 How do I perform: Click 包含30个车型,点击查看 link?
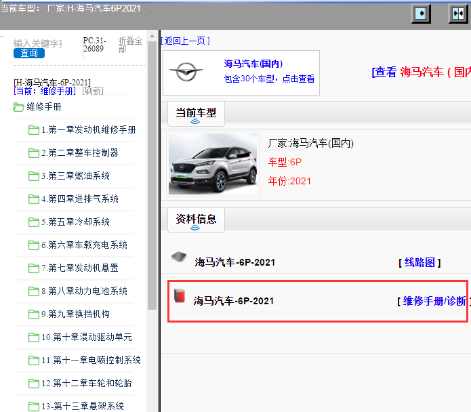click(x=269, y=79)
